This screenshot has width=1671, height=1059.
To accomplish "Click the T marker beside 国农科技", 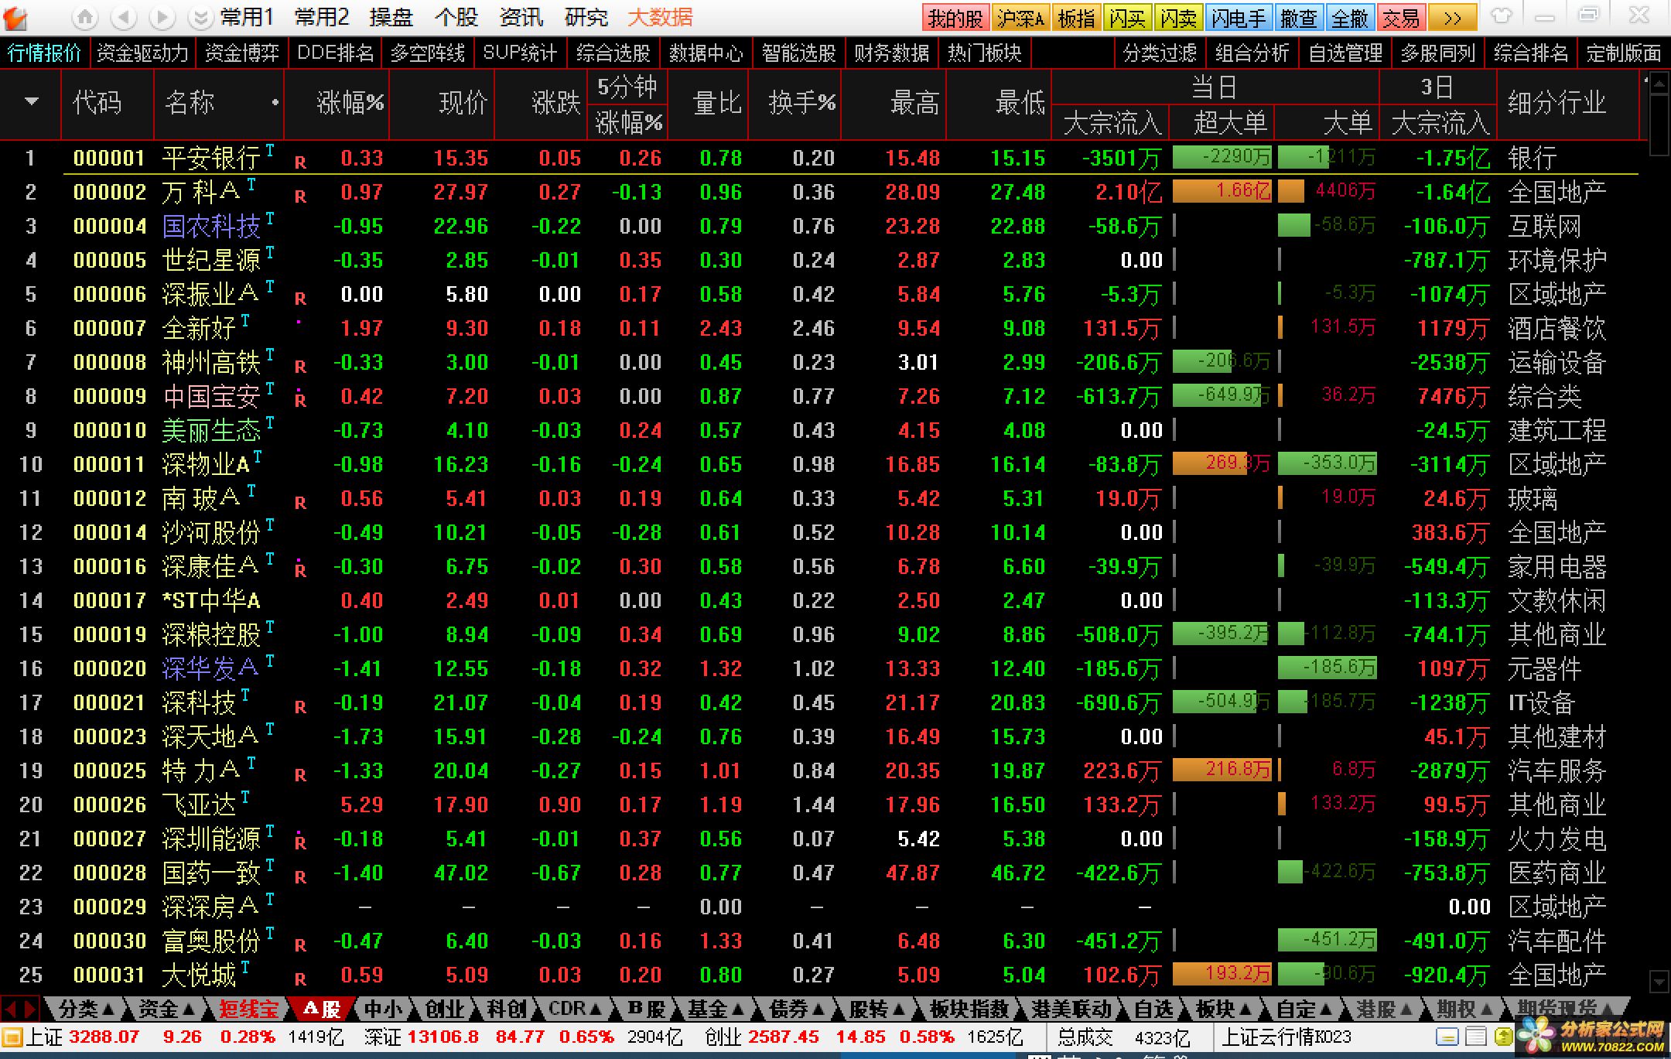I will [270, 218].
